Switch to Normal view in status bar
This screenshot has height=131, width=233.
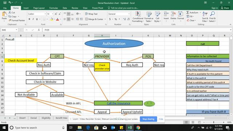coord(186,122)
